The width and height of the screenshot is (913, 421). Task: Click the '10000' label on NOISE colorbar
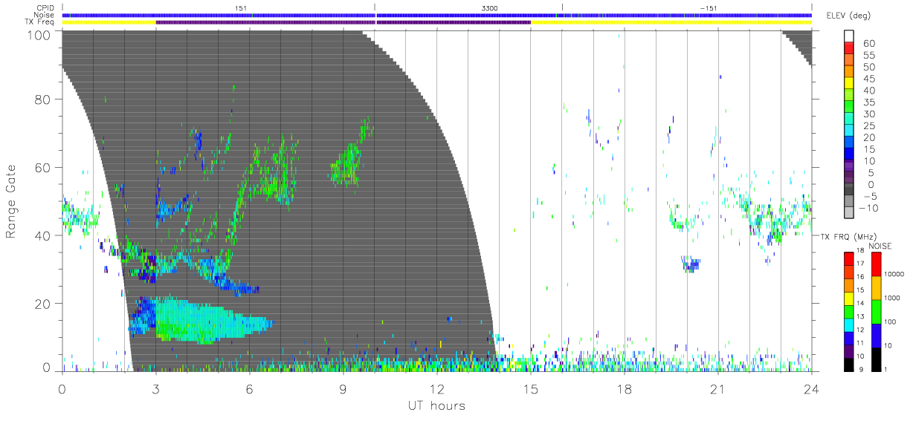895,274
